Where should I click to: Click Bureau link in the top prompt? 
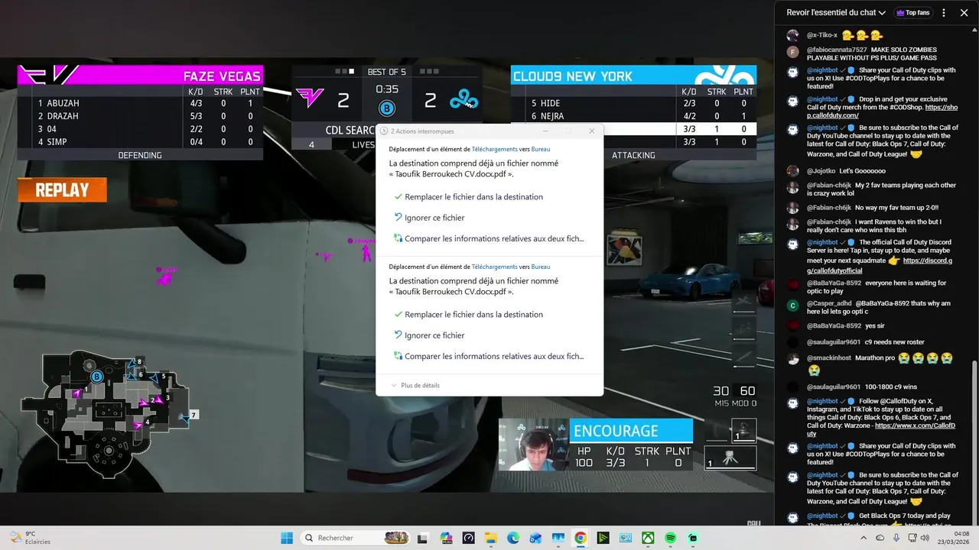click(540, 149)
